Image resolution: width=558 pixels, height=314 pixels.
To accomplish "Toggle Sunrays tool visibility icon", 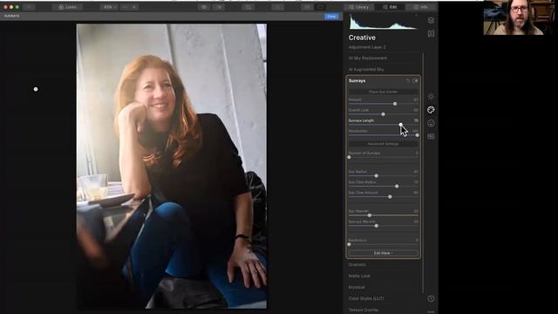I will point(415,81).
